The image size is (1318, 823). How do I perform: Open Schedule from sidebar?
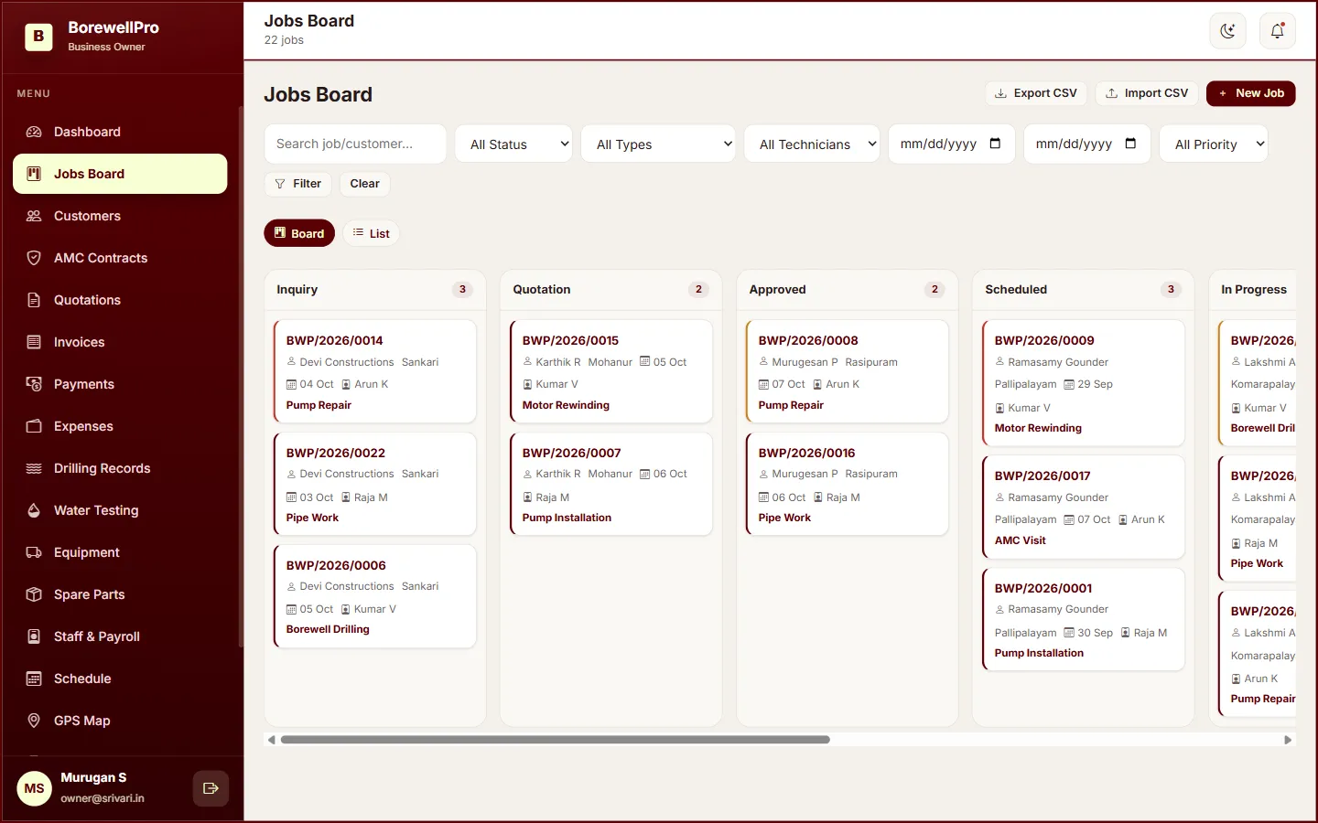[120, 679]
